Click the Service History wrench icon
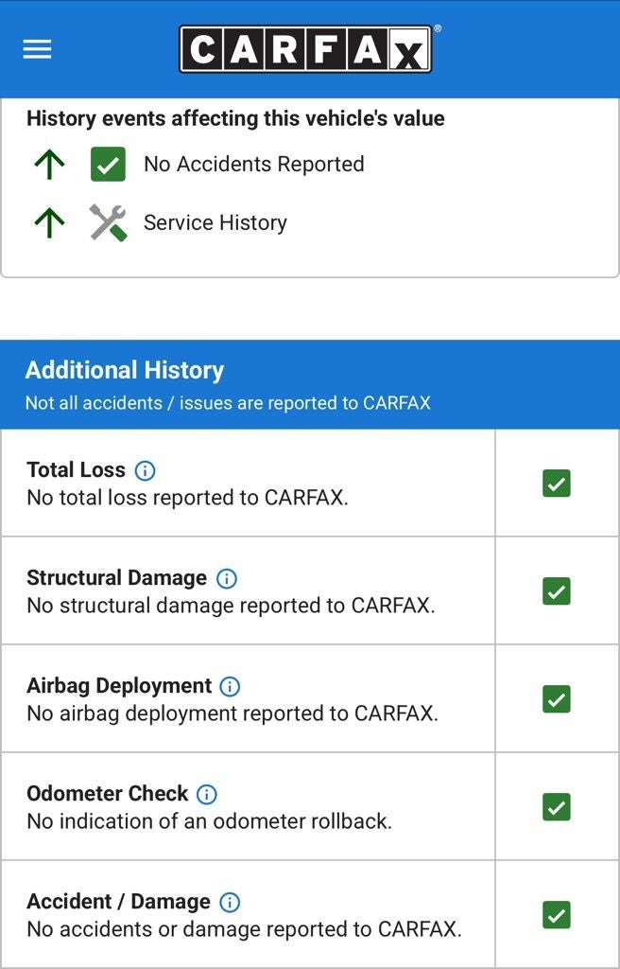 tap(108, 222)
